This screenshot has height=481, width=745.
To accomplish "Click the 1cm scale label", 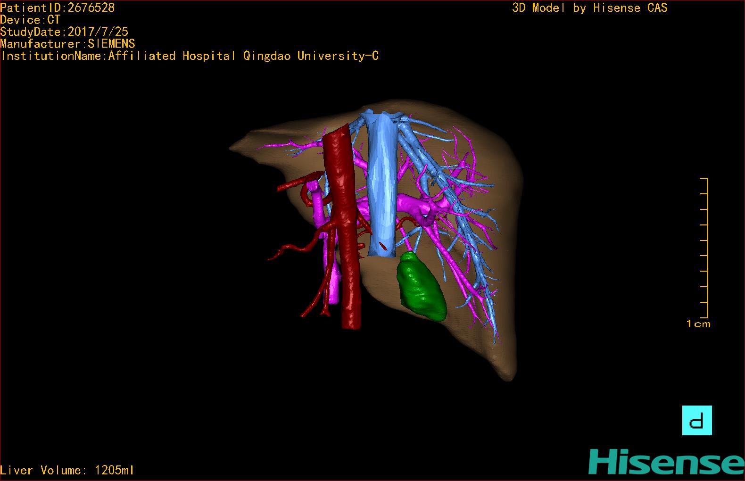I will coord(698,324).
